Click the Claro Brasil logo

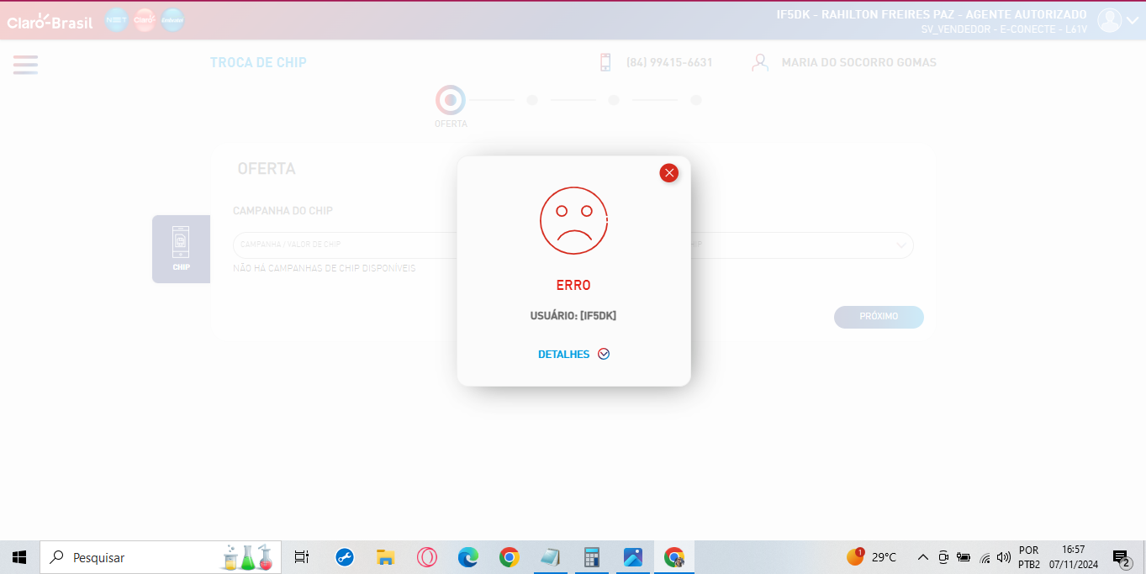pyautogui.click(x=50, y=22)
